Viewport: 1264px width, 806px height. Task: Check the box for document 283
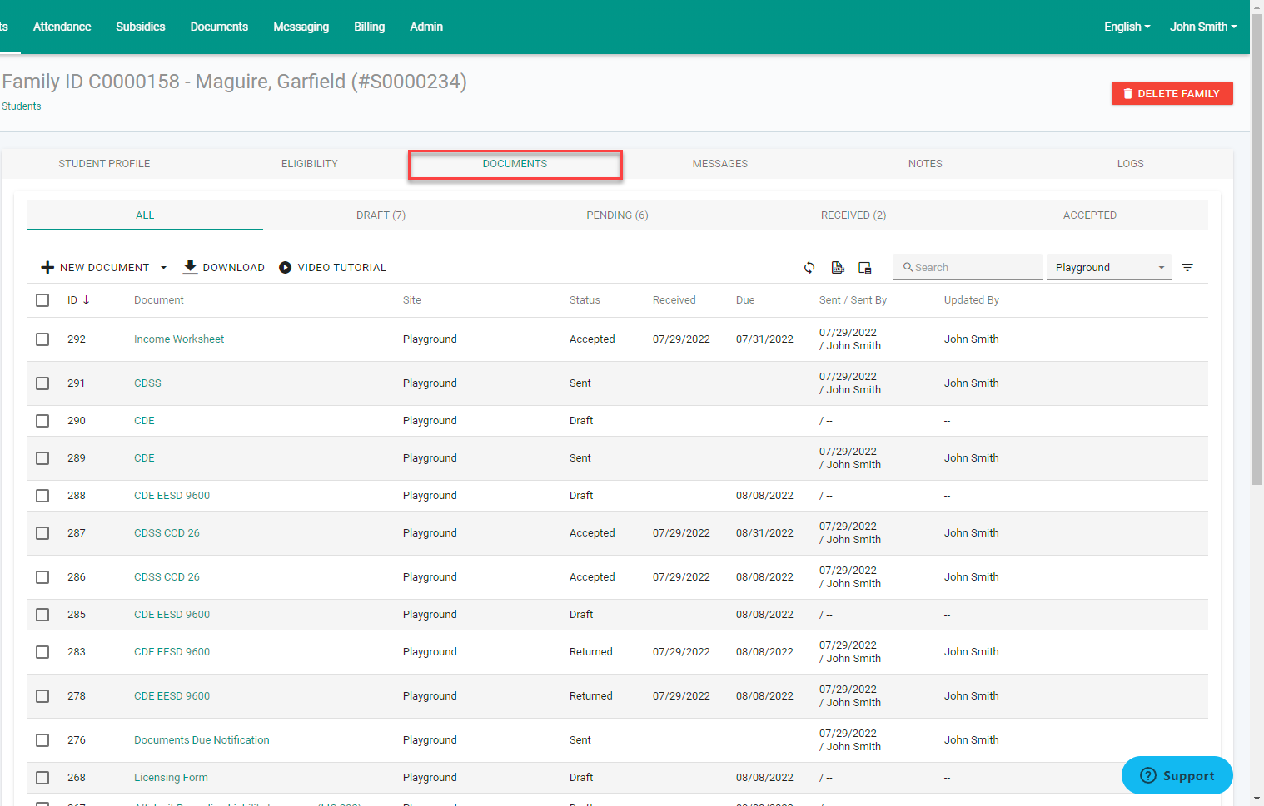[42, 652]
